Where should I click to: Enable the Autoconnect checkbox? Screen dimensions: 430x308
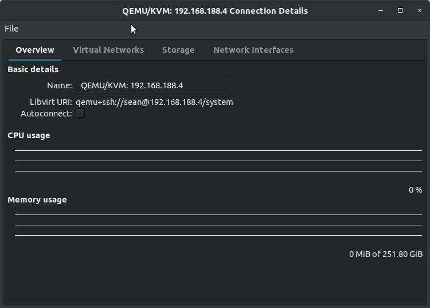click(80, 113)
